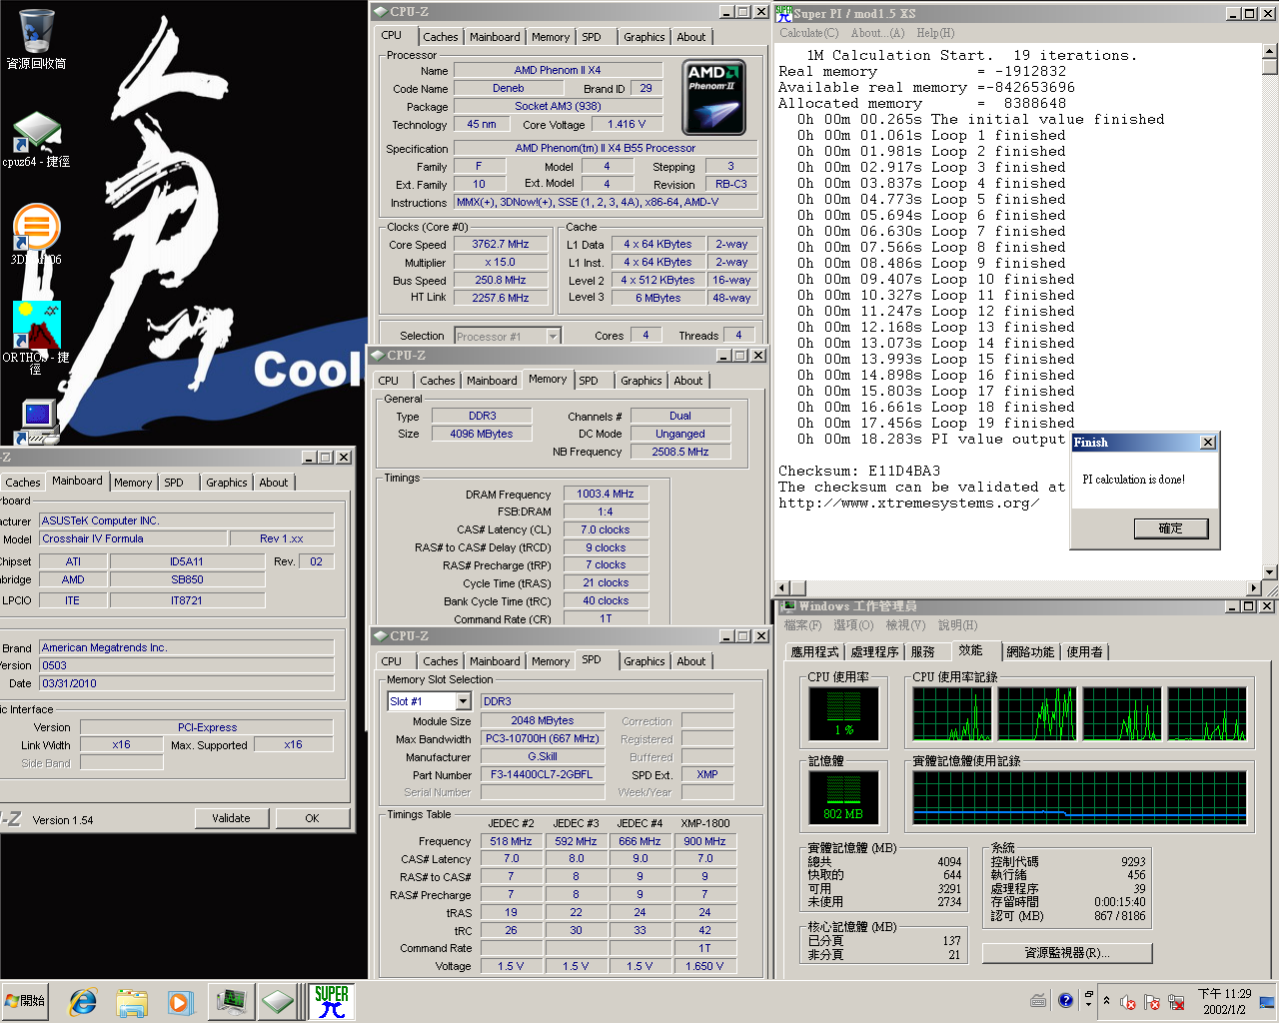
Task: Click Super PI horizontal scrollbar right arrow
Action: [x=1253, y=588]
